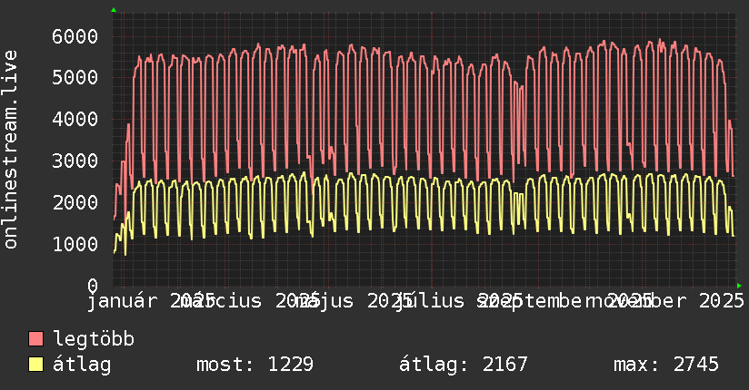Click the átlag: 2167 statistic
The width and height of the screenshot is (749, 390).
coord(463,365)
